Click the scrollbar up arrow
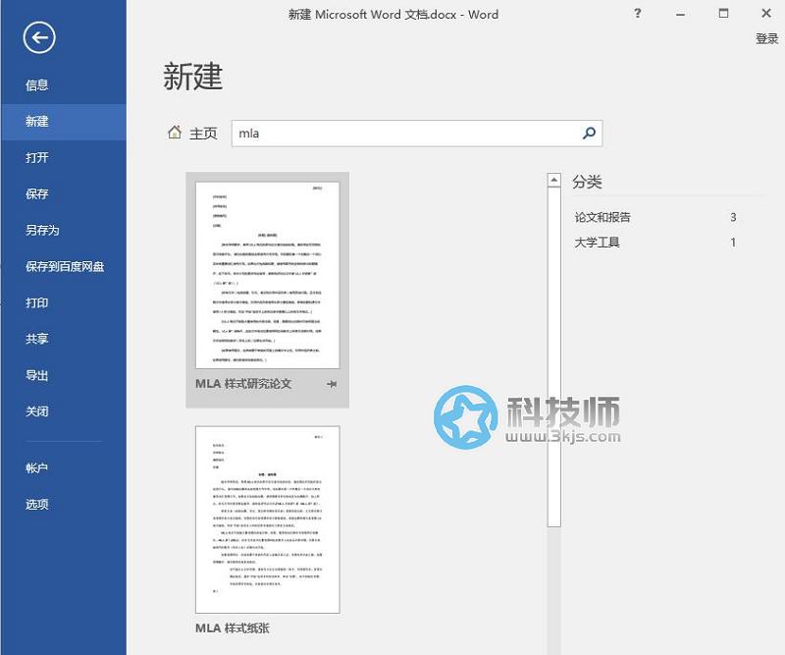The width and height of the screenshot is (785, 655). click(553, 180)
